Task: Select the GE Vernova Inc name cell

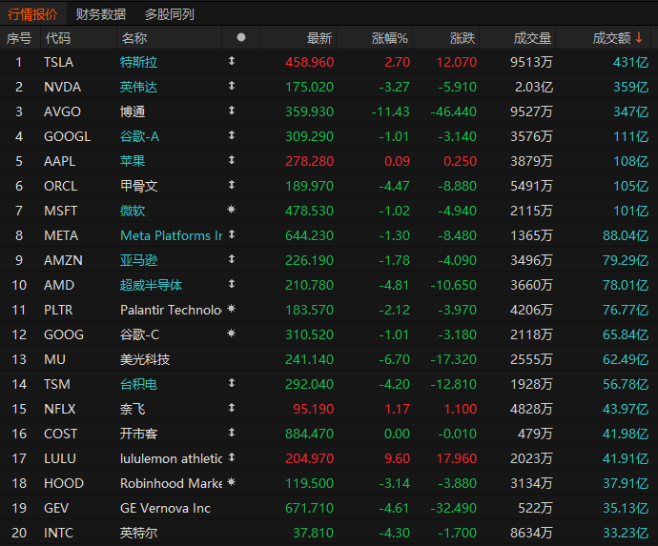Action: coord(165,508)
